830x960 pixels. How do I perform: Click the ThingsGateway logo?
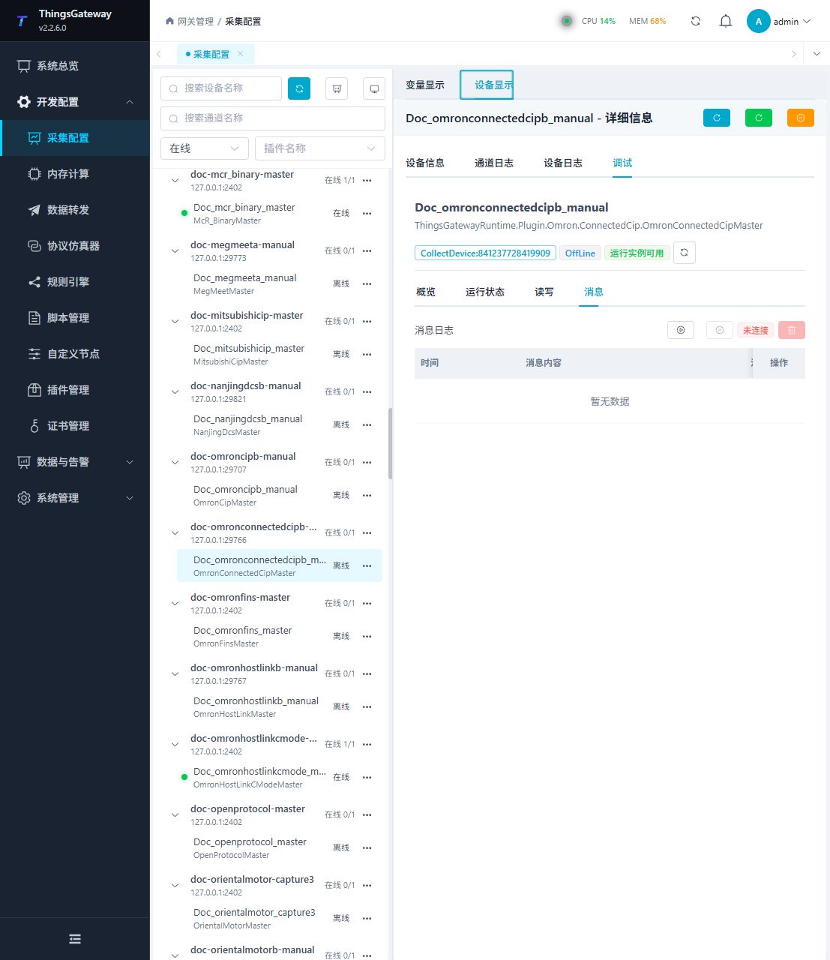pos(21,21)
